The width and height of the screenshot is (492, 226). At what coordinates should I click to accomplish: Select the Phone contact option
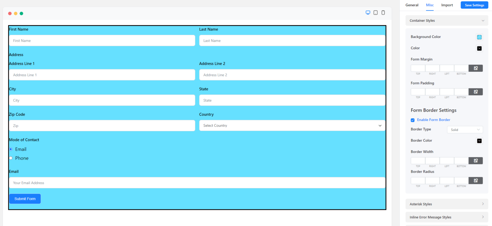tap(11, 158)
